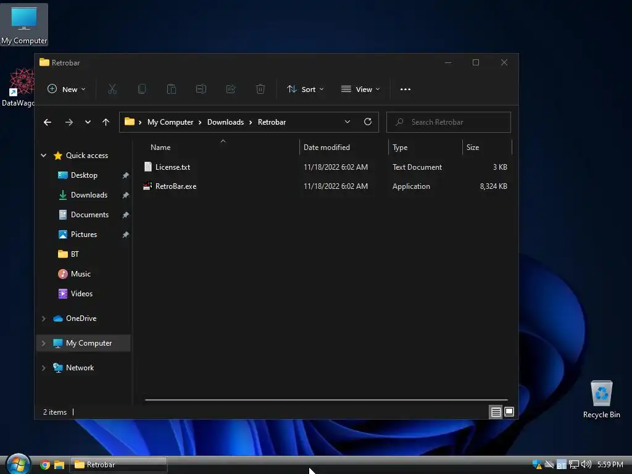Click the Text Document type cell

(x=417, y=167)
